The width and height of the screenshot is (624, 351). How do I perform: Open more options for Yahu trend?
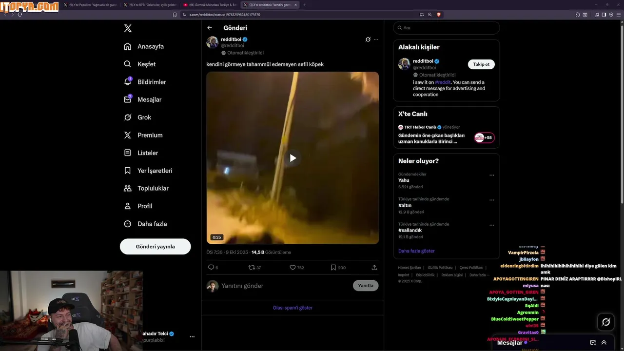pos(491,175)
